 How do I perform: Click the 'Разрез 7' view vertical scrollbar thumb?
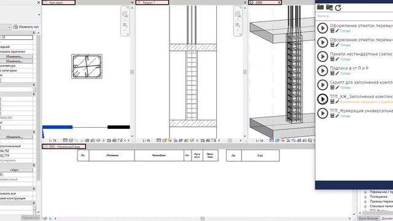pos(245,72)
